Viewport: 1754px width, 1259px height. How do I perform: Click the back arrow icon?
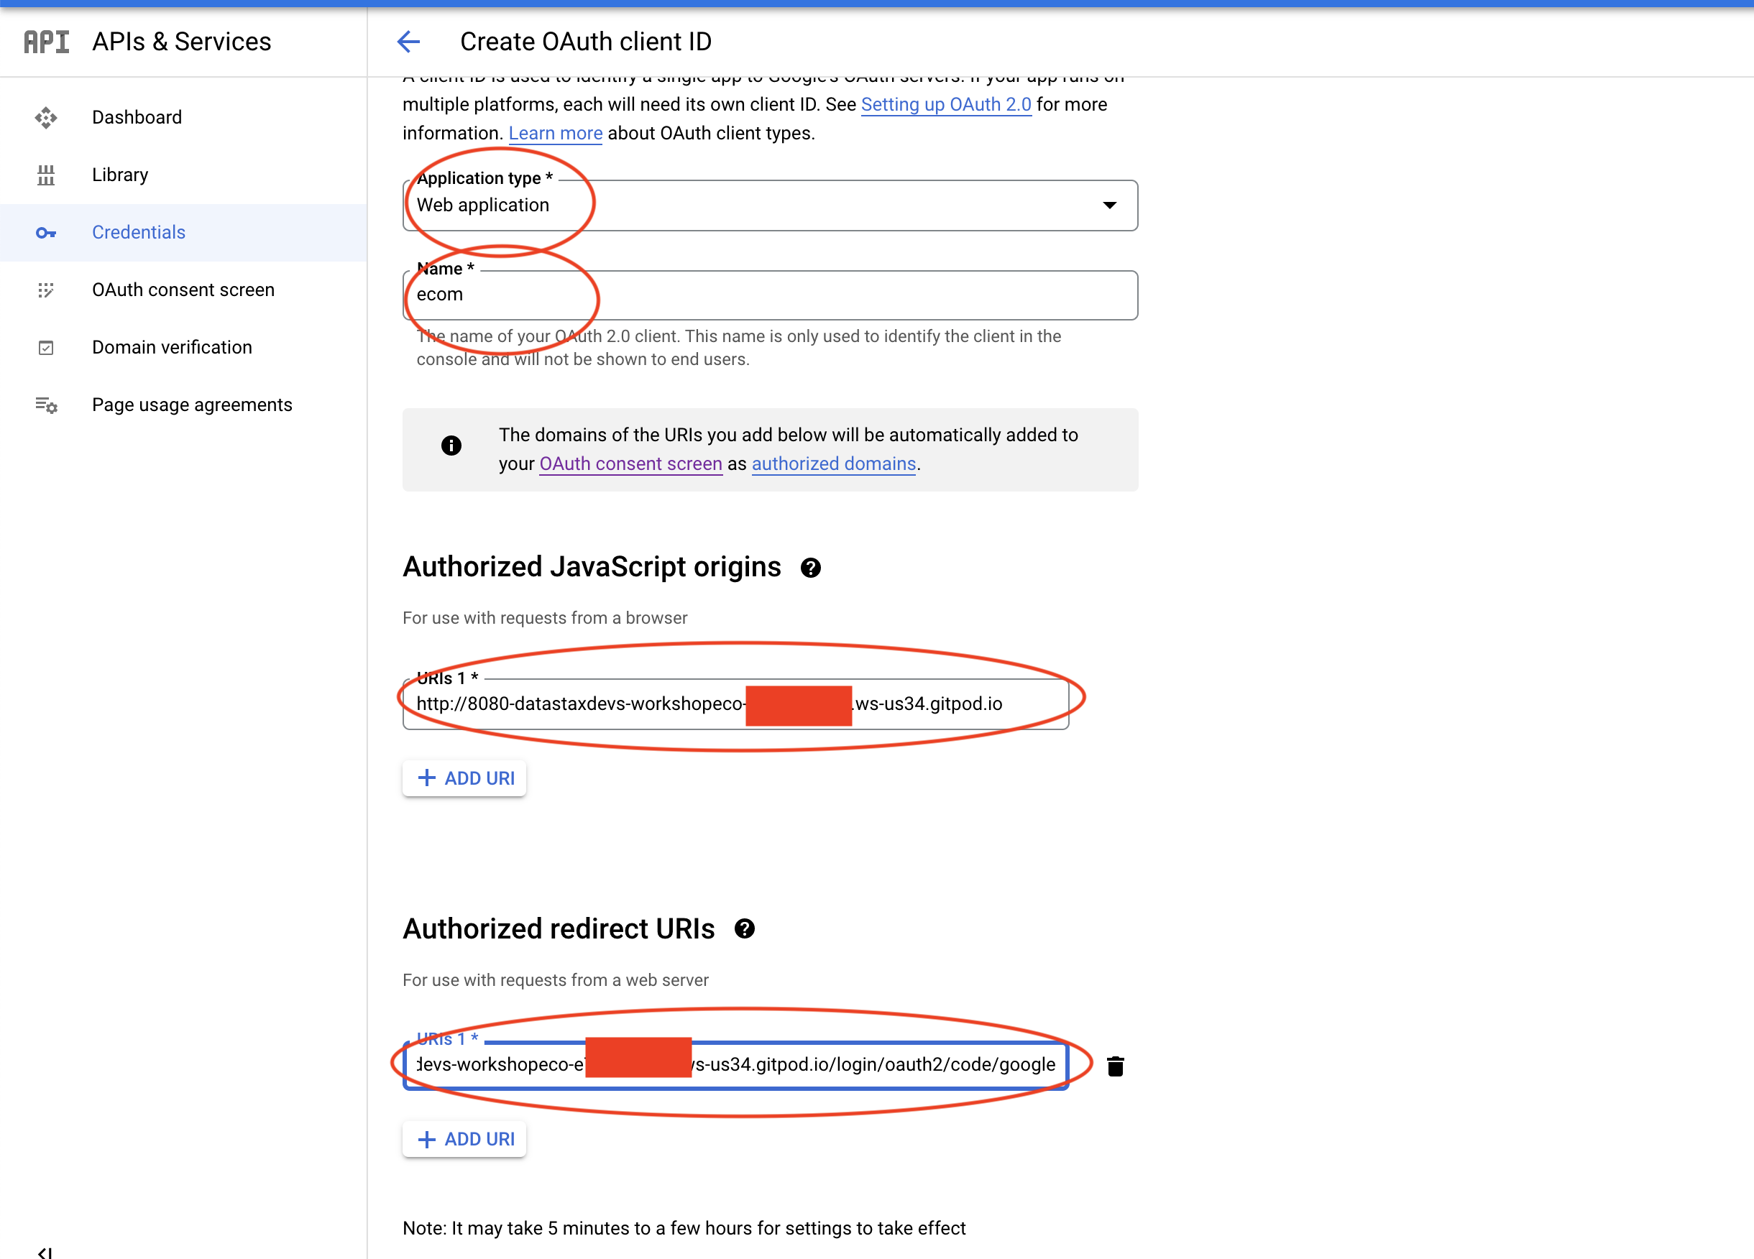coord(408,42)
